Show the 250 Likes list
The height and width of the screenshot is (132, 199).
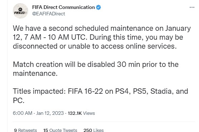(93, 130)
